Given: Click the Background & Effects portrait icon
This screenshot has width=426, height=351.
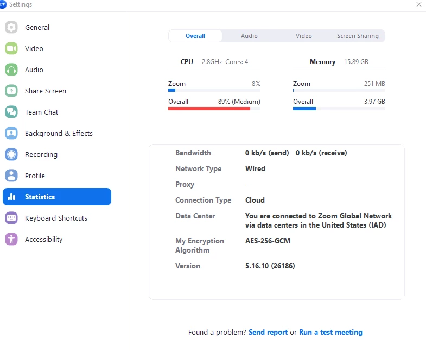Looking at the screenshot, I should pos(11,133).
